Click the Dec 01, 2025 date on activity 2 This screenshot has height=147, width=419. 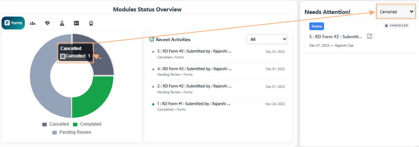[x=275, y=86]
